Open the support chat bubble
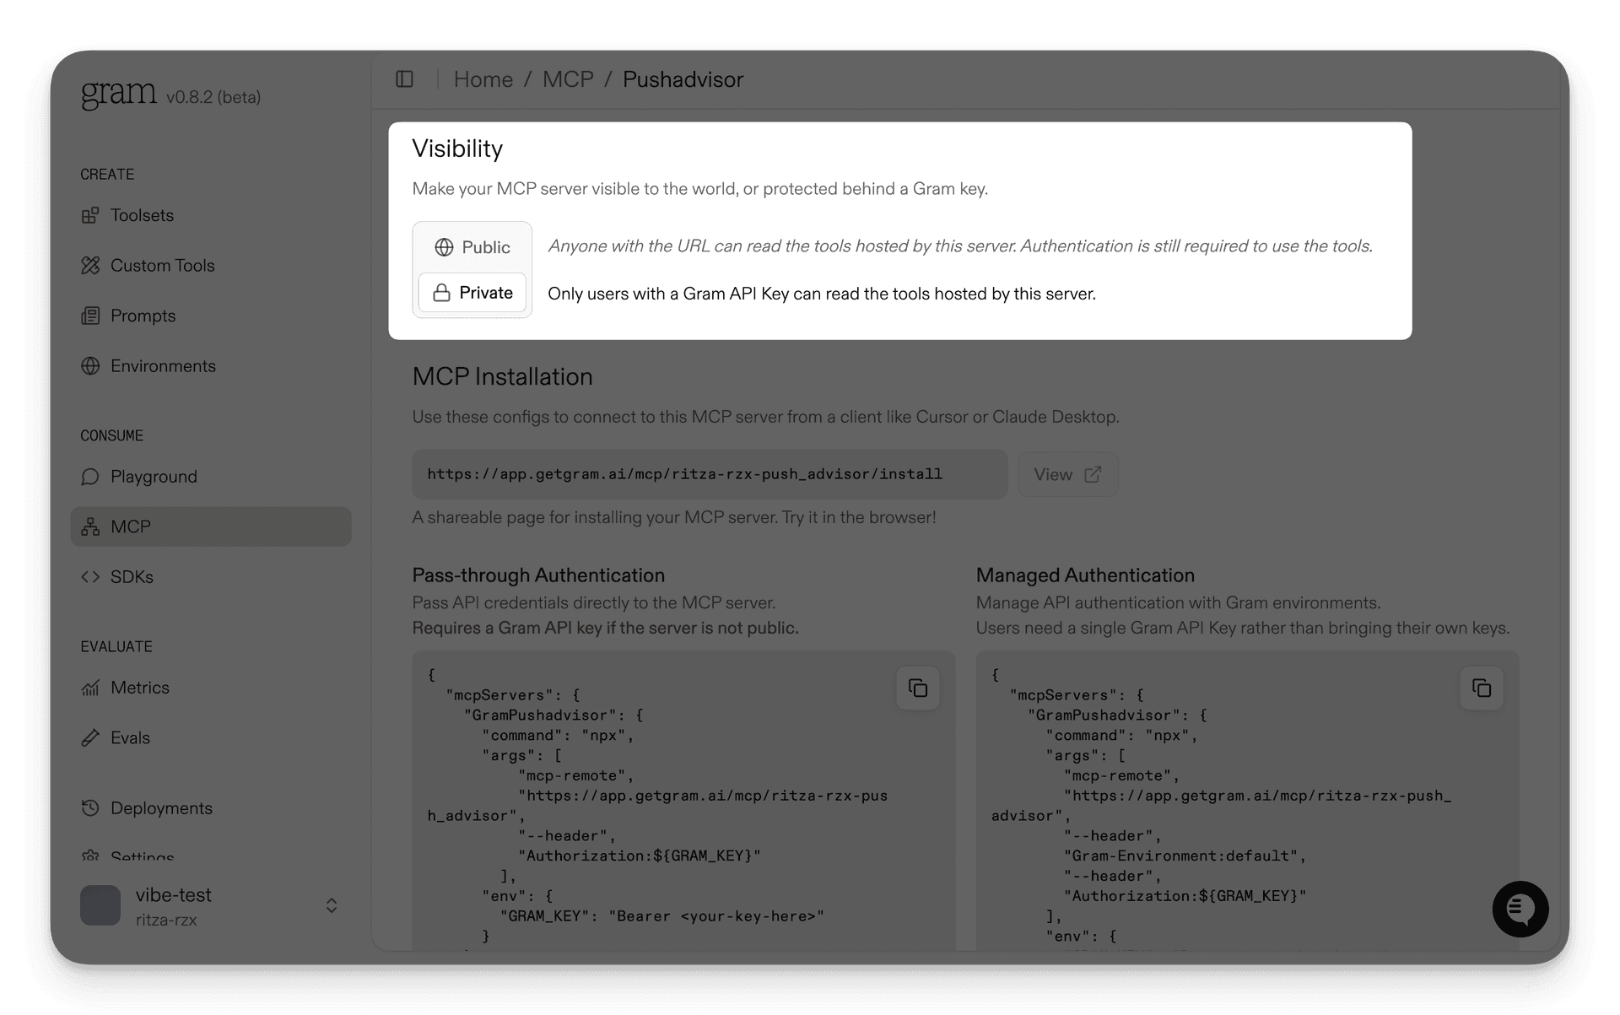The image size is (1620, 1015). pyautogui.click(x=1520, y=909)
